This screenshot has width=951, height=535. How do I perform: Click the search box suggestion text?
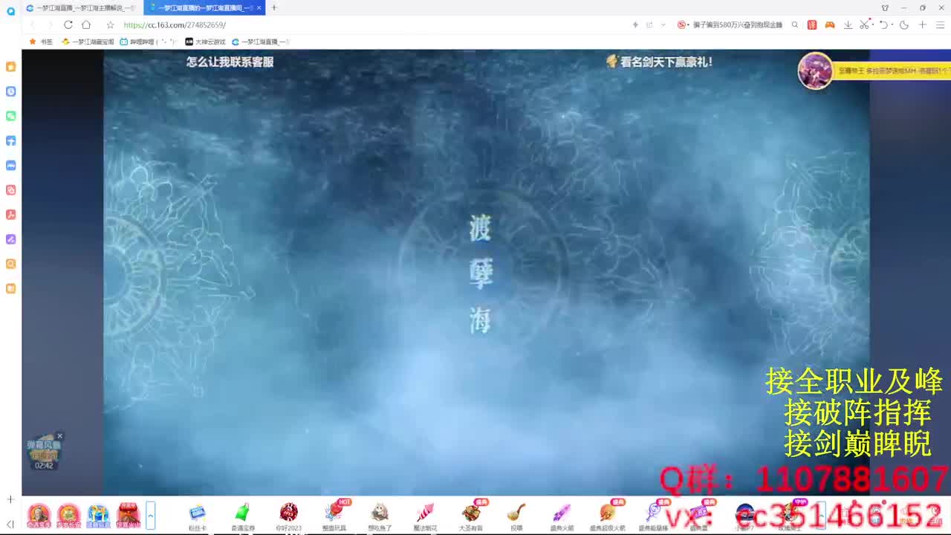(x=738, y=25)
